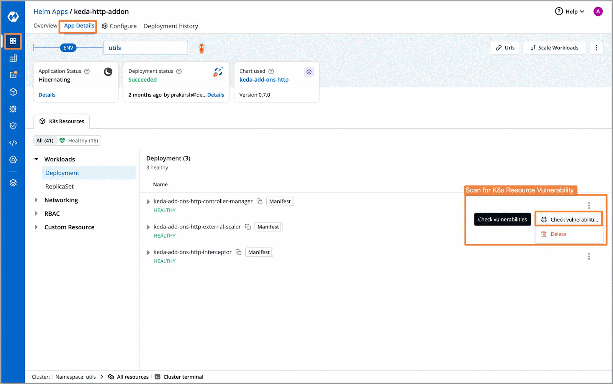
Task: Click the rocket icon in the Deployment status card
Action: click(218, 72)
